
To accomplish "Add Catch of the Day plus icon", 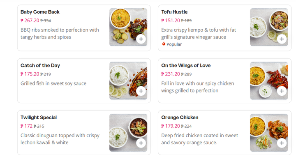I will [x=141, y=91].
